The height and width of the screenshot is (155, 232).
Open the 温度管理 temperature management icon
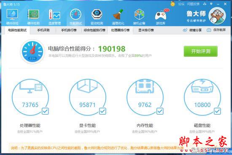[54, 14]
